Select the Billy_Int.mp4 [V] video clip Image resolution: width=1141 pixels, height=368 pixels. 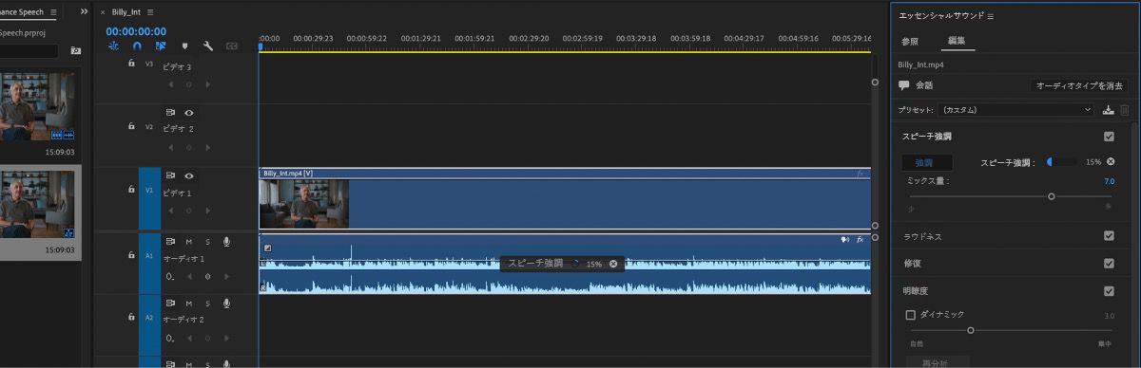(564, 199)
